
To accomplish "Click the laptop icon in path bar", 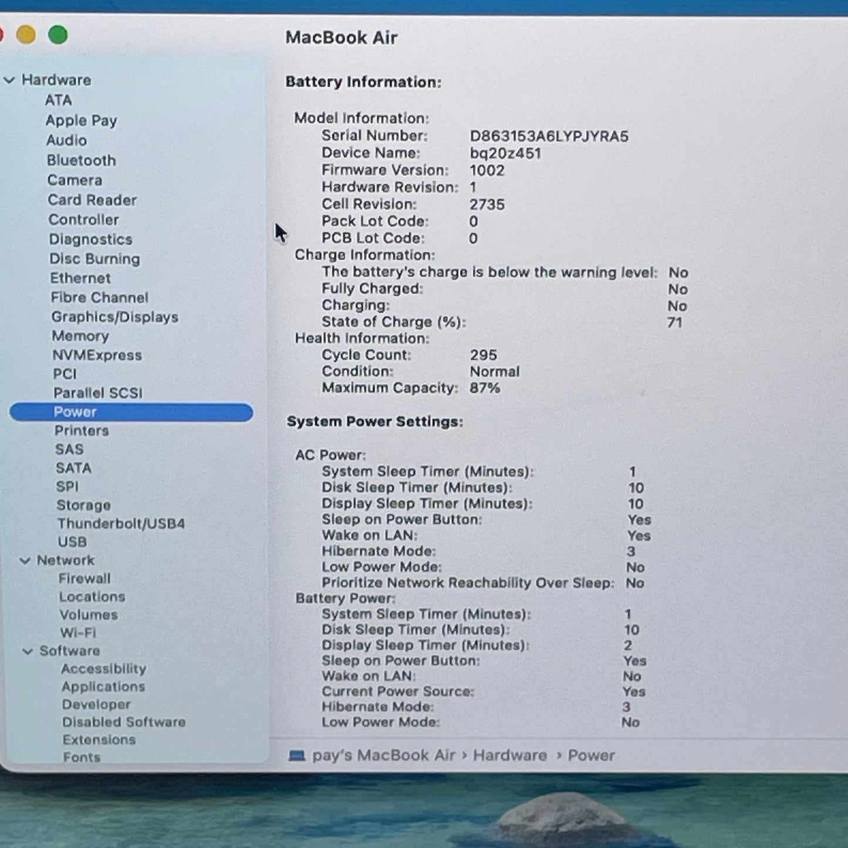I will pos(297,756).
